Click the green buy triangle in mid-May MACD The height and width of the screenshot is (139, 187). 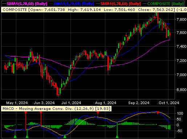(27, 136)
